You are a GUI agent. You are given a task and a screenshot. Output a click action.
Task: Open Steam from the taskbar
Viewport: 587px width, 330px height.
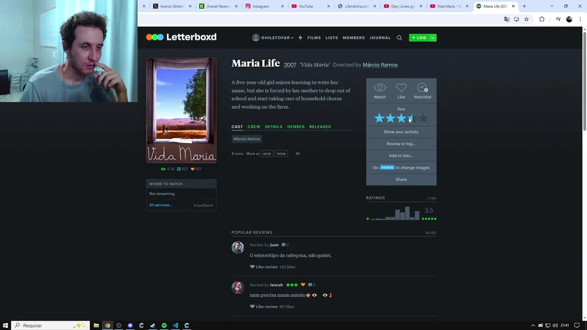point(153,325)
